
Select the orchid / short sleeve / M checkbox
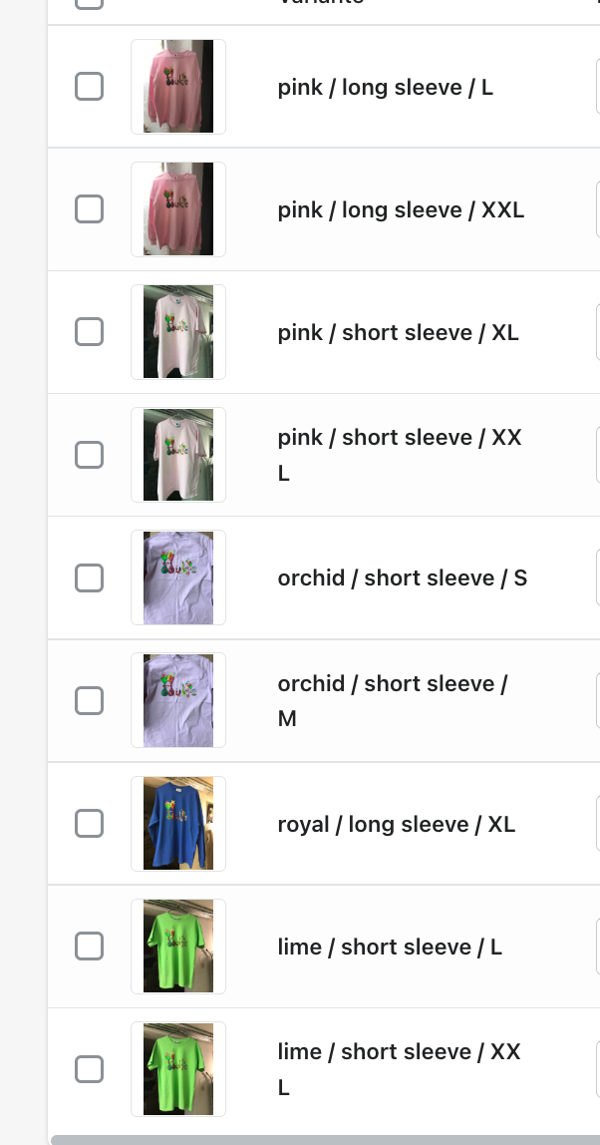(x=90, y=700)
